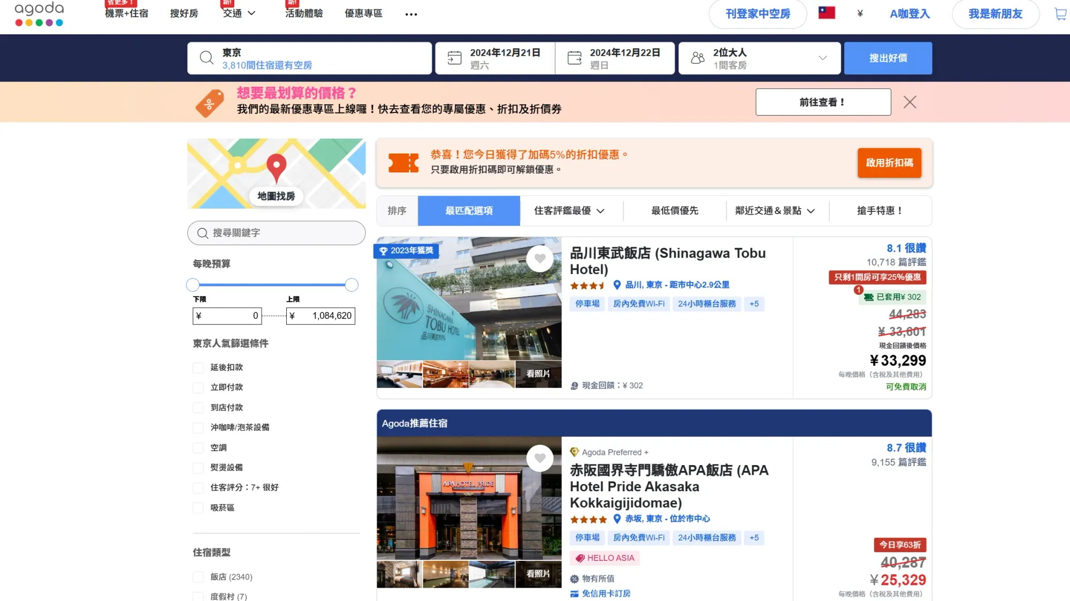The width and height of the screenshot is (1070, 601).
Task: Click the 下限 minimum price field
Action: [227, 316]
